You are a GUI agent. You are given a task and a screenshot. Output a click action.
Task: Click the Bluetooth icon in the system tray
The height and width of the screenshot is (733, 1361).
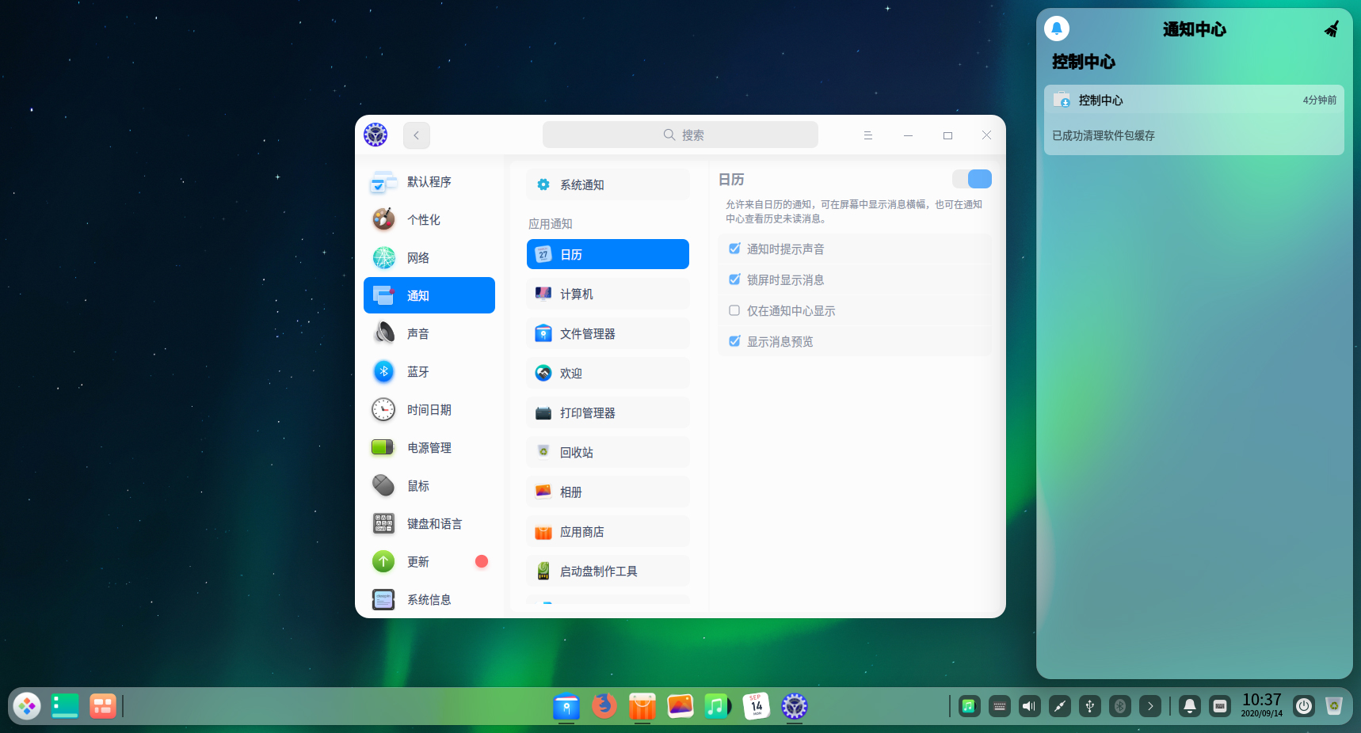click(x=1119, y=705)
